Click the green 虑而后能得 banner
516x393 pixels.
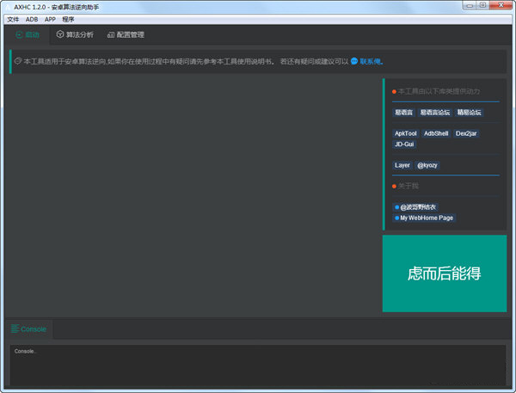[x=444, y=273]
